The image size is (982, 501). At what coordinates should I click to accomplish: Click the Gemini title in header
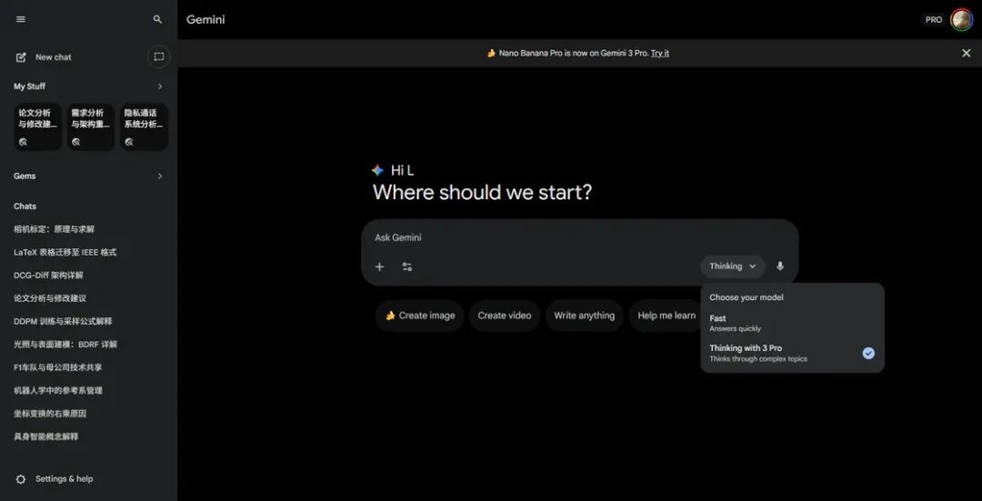click(x=205, y=19)
